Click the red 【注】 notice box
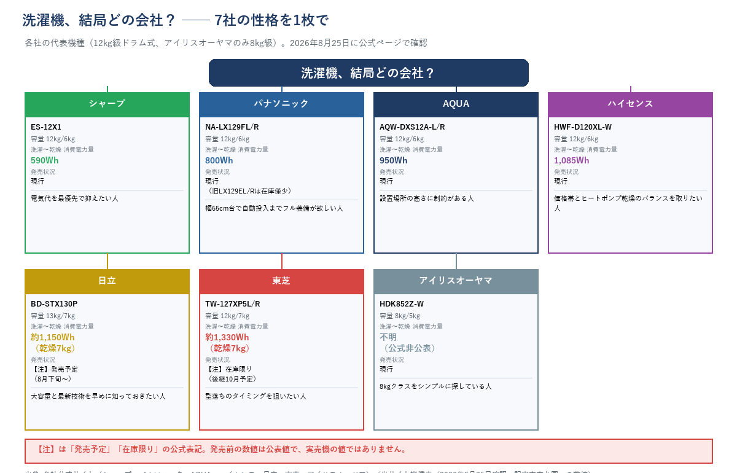737x473 pixels. click(368, 451)
